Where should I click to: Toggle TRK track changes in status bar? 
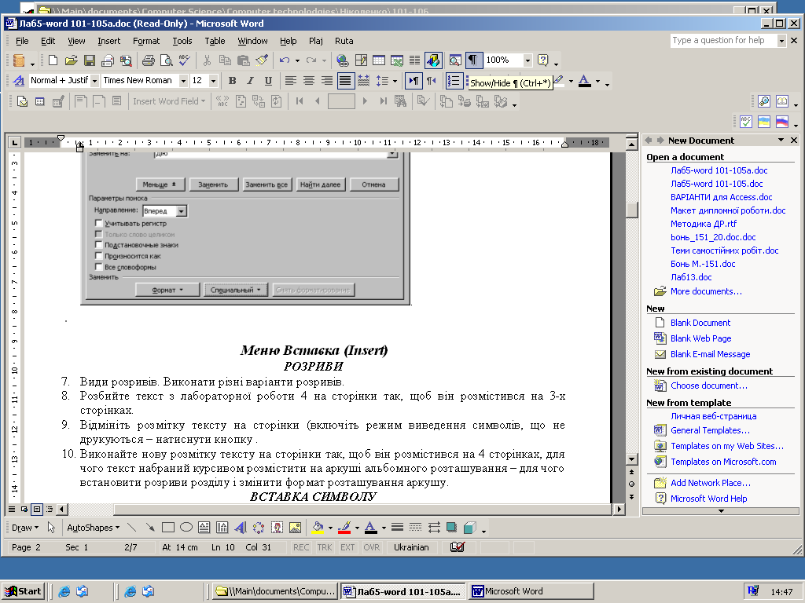(x=325, y=547)
